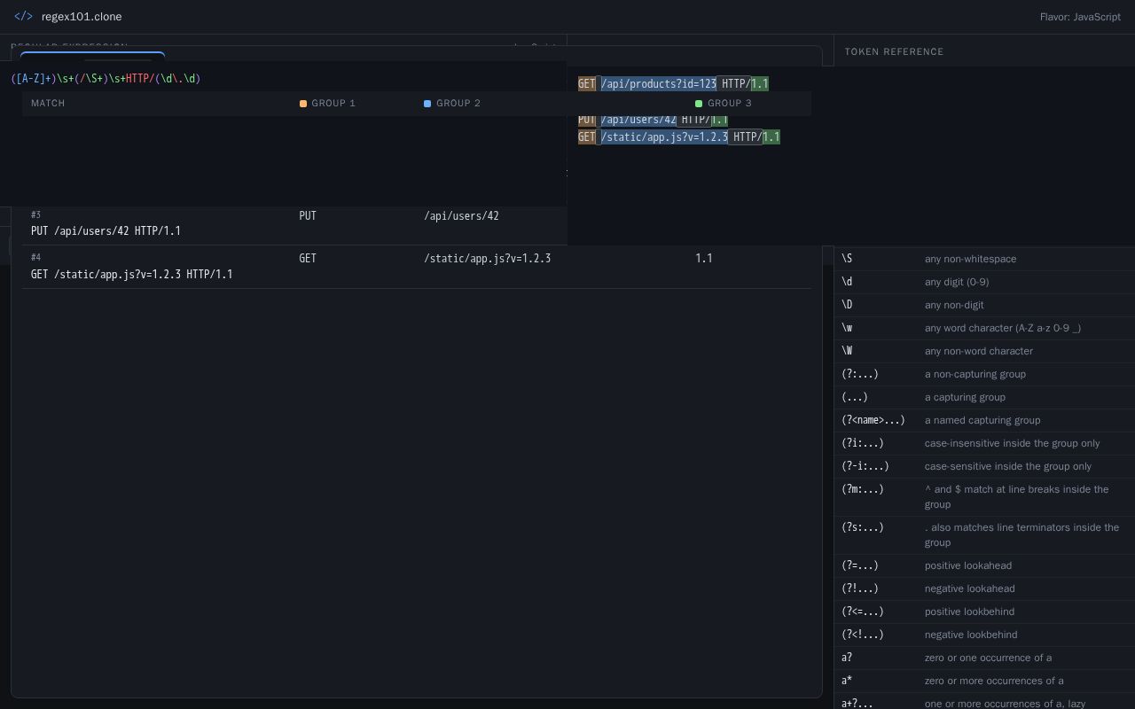1135x709 pixels.
Task: Select the (?=...) positive lookahead token
Action: 984,565
